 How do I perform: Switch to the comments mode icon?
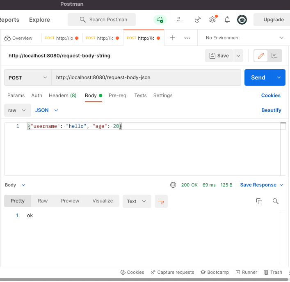[x=274, y=56]
